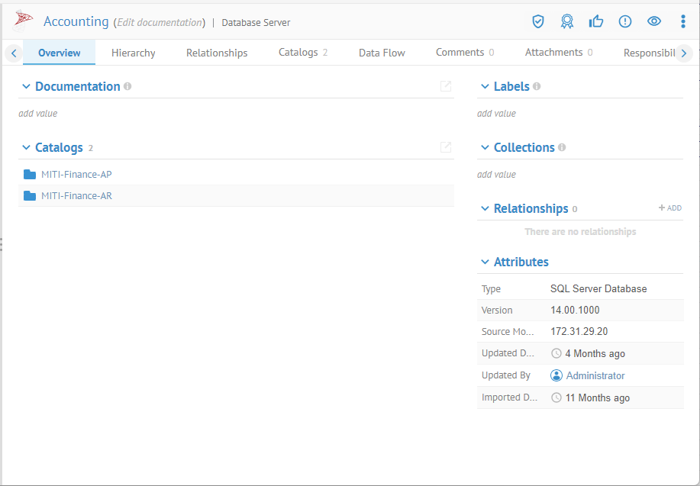Open the MITI-Finance-AP catalog

click(76, 175)
